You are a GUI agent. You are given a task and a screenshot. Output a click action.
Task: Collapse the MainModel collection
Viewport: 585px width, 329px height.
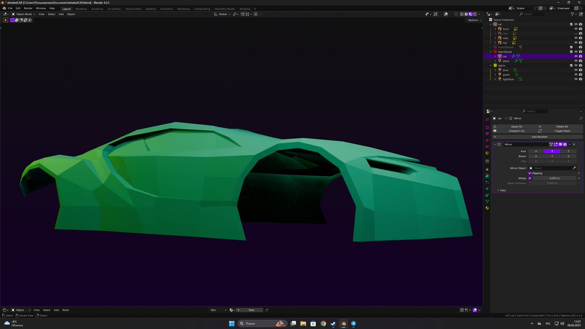click(x=491, y=52)
